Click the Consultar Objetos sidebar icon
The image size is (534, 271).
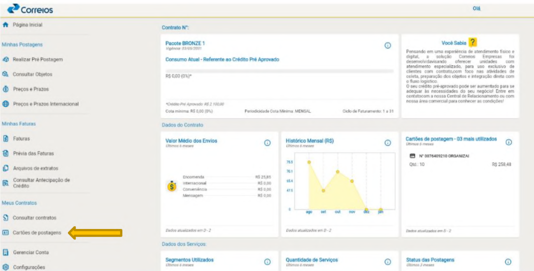6,75
